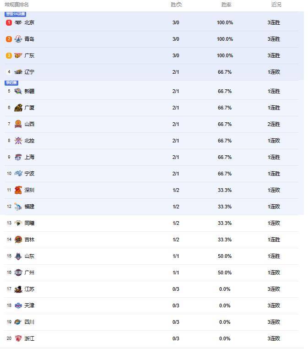Screen dimensions: 308x349
Task: Open the 福建 team name link
Action: [29, 207]
